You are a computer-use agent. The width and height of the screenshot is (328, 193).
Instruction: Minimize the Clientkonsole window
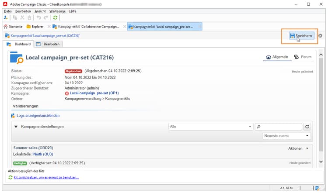tap(296, 4)
